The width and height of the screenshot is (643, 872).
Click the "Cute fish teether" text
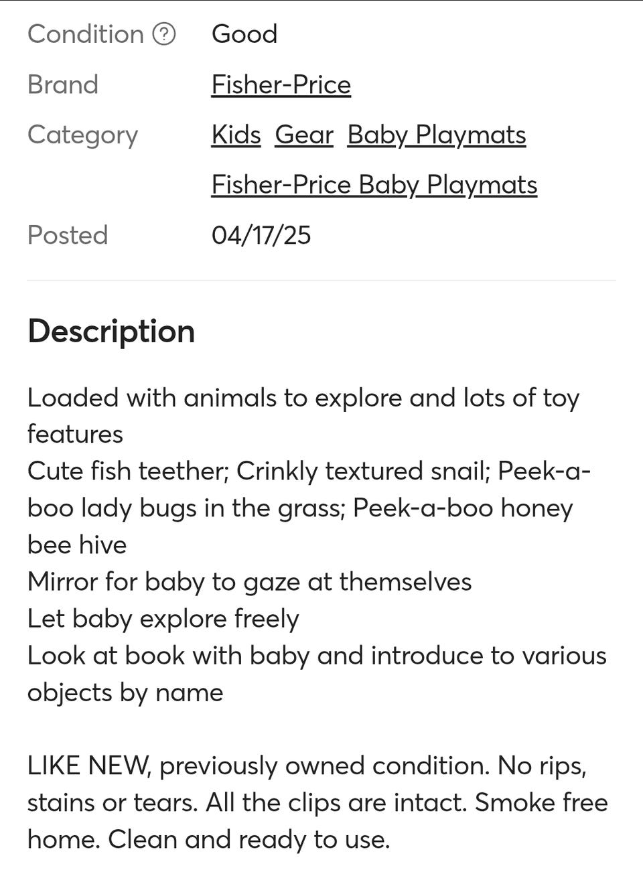coord(127,471)
